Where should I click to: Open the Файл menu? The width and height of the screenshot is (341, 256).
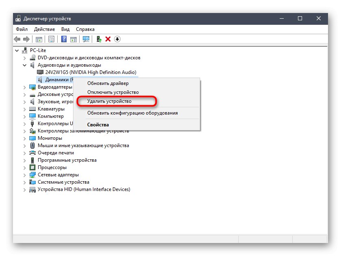[22, 29]
